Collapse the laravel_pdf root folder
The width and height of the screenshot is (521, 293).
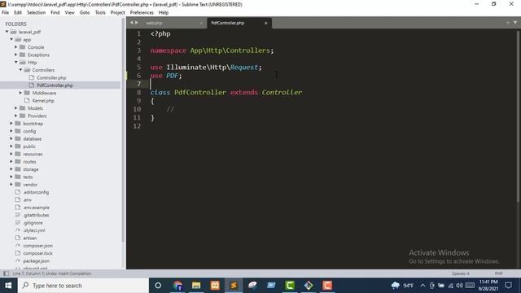[x=7, y=32]
